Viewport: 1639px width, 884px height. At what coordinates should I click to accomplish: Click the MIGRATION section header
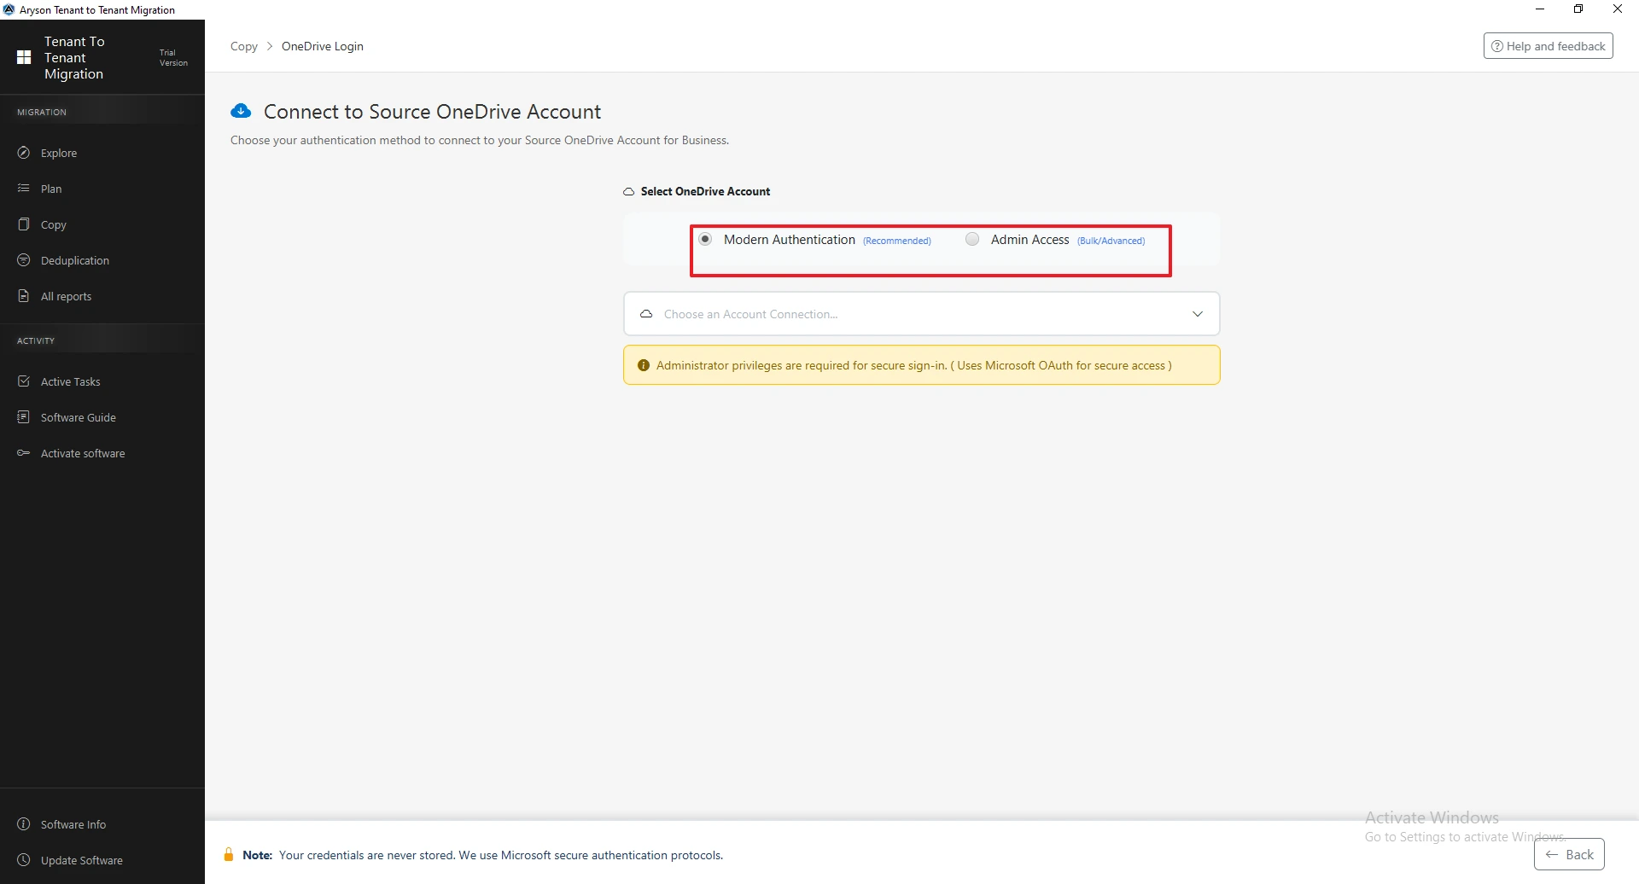point(42,112)
